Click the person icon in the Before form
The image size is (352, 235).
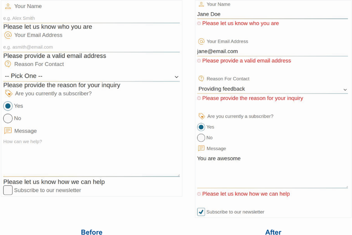(x=8, y=7)
